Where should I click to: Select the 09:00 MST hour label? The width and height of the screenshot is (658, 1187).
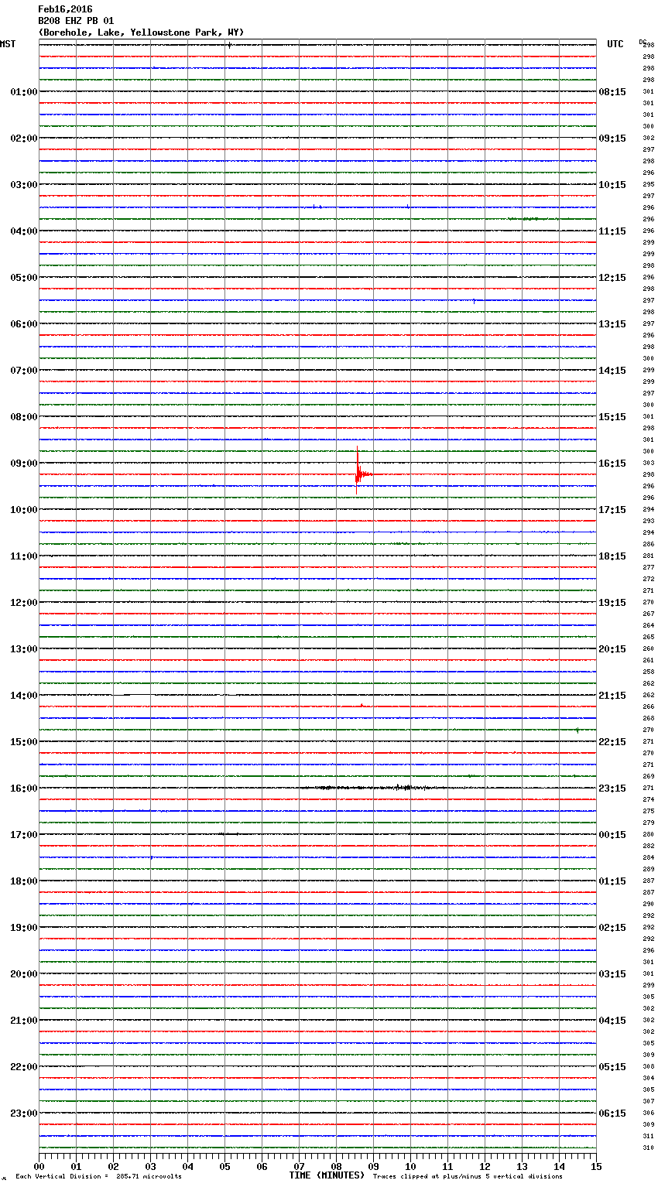pyautogui.click(x=24, y=464)
